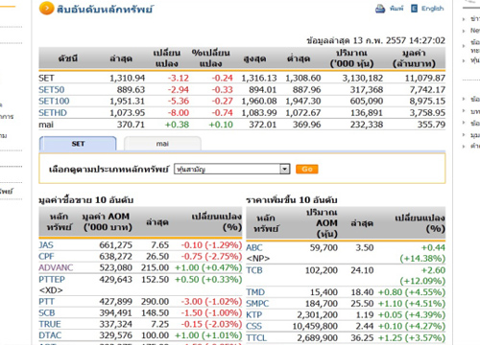Open PTTEP stock link
Image resolution: width=480 pixels, height=345 pixels.
tap(52, 280)
